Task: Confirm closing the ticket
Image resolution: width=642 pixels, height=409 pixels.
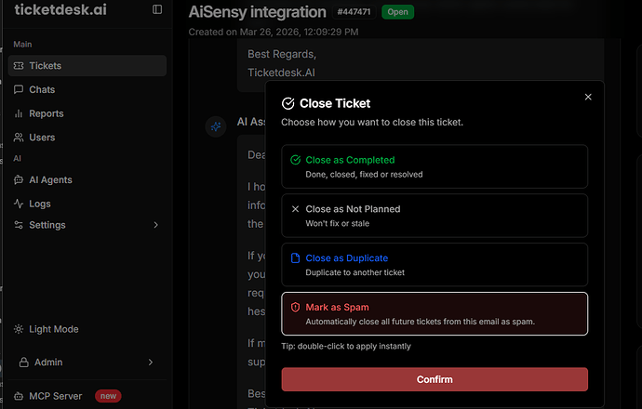Action: click(x=435, y=379)
